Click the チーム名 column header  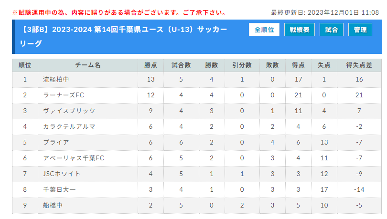point(88,65)
